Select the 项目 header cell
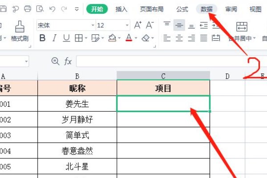267x178 pixels. click(x=163, y=88)
